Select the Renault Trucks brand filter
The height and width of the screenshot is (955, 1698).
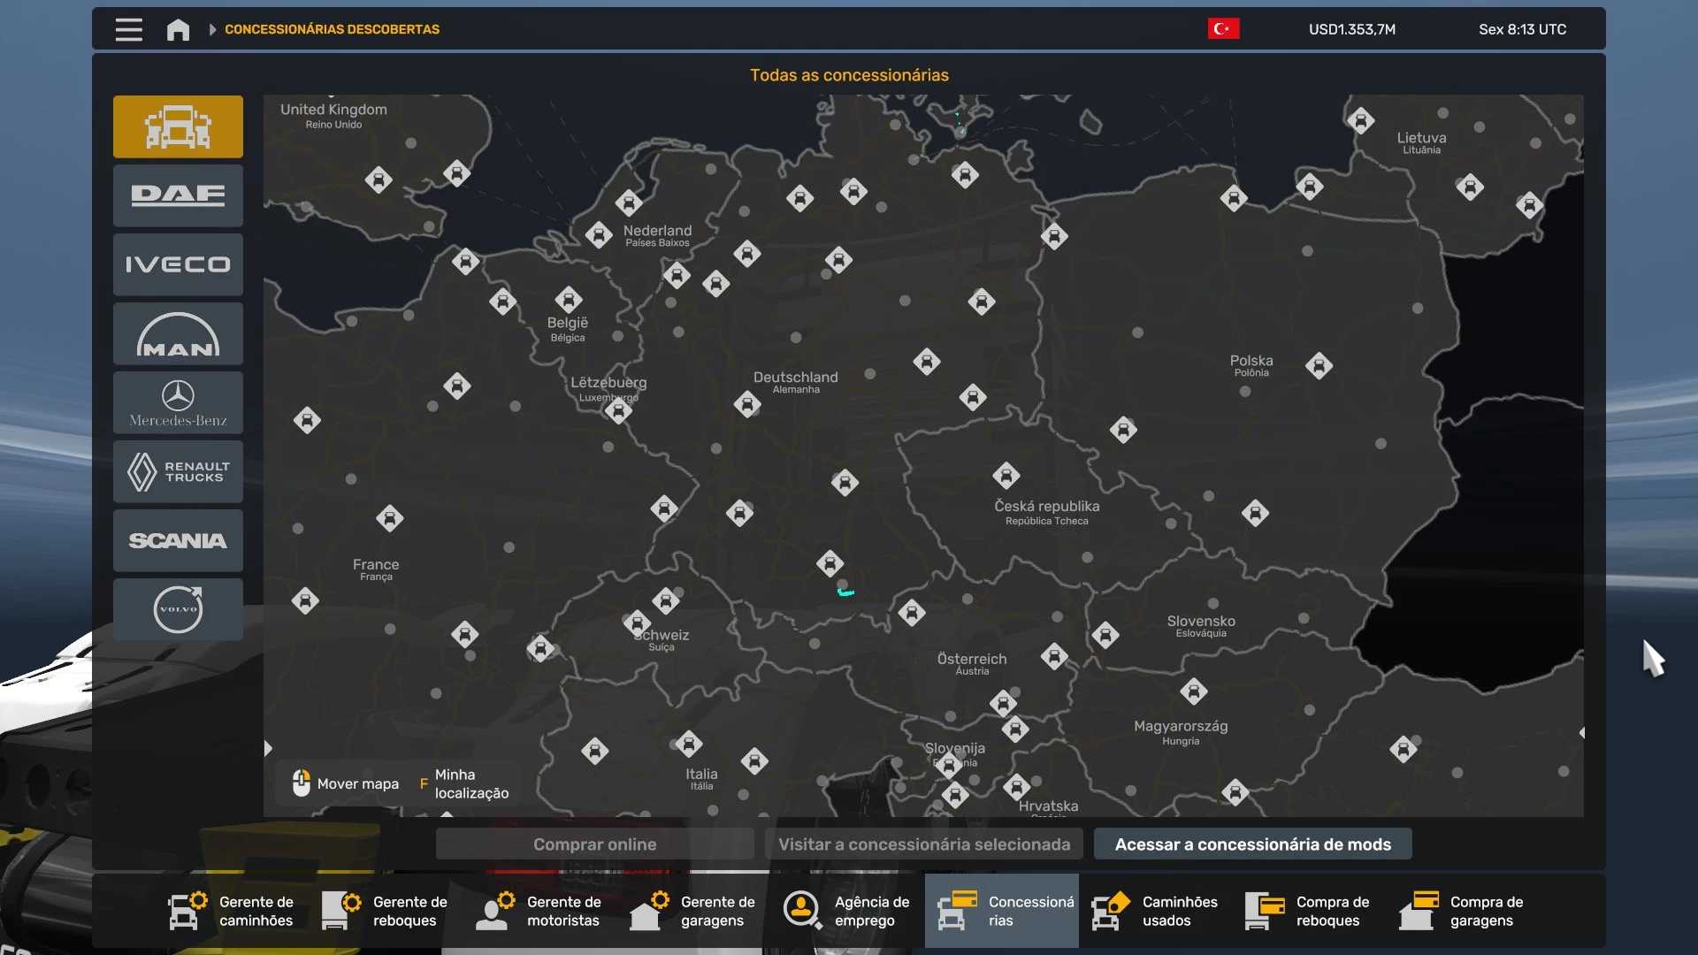pyautogui.click(x=178, y=471)
